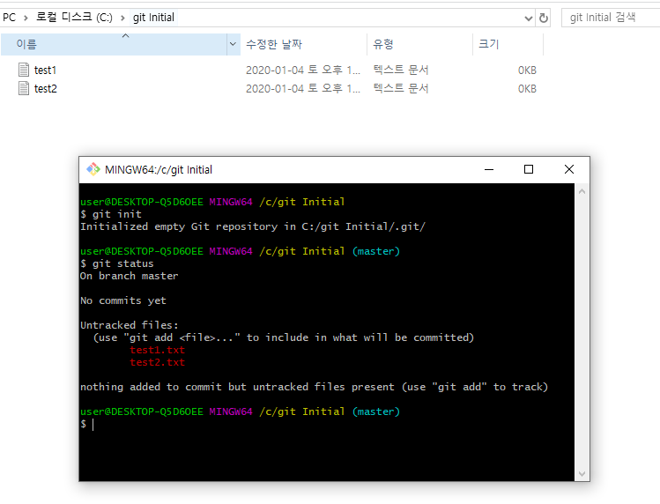Screen dimensions: 660x504
Task: Open the address bar history dropdown
Action: pyautogui.click(x=528, y=18)
